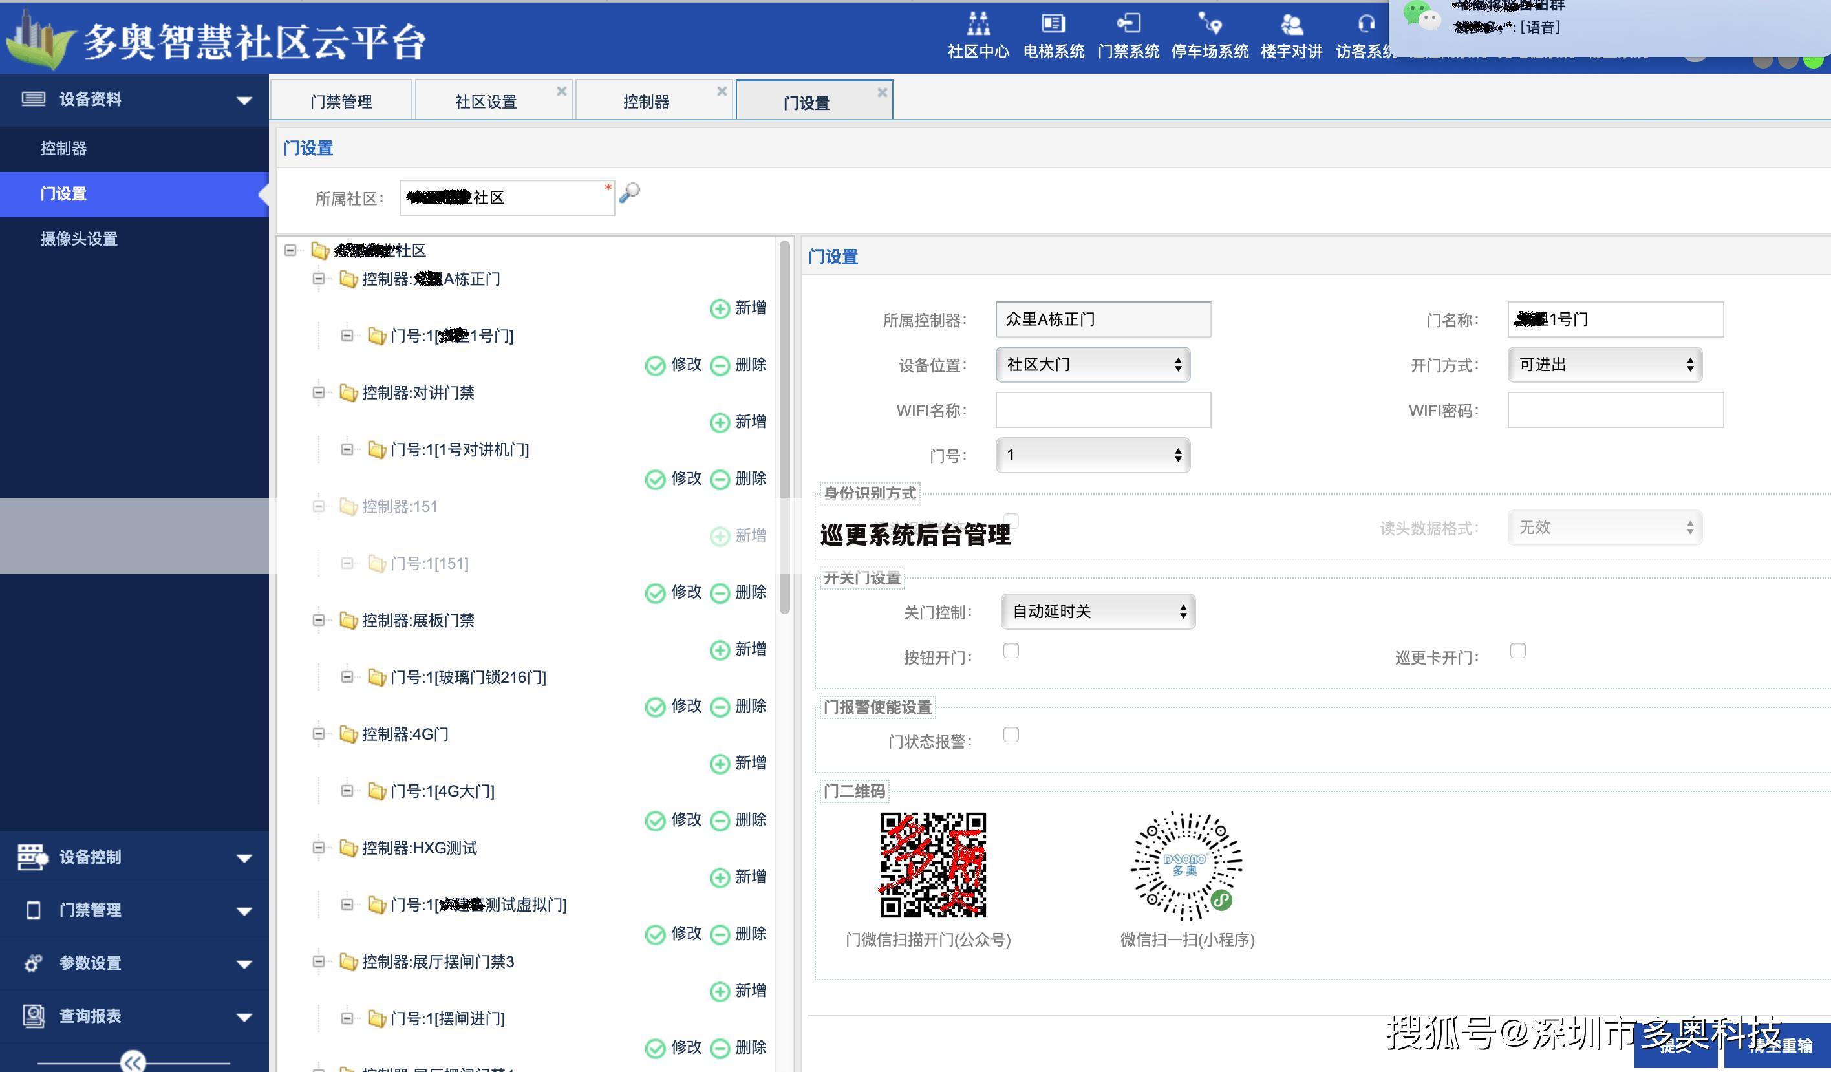The height and width of the screenshot is (1072, 1831).
Task: Close the 控制器 tab
Action: [722, 91]
